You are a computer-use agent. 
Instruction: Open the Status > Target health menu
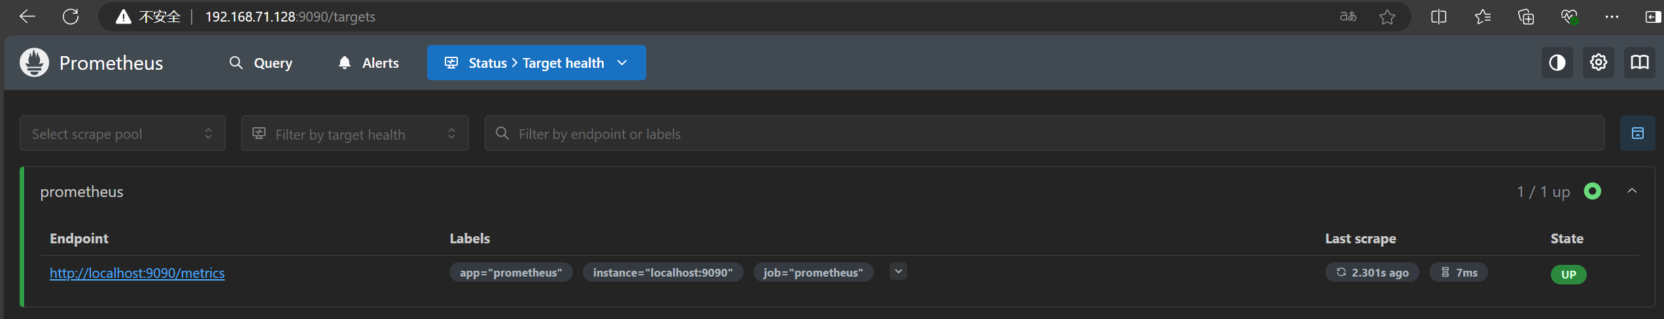click(x=536, y=63)
